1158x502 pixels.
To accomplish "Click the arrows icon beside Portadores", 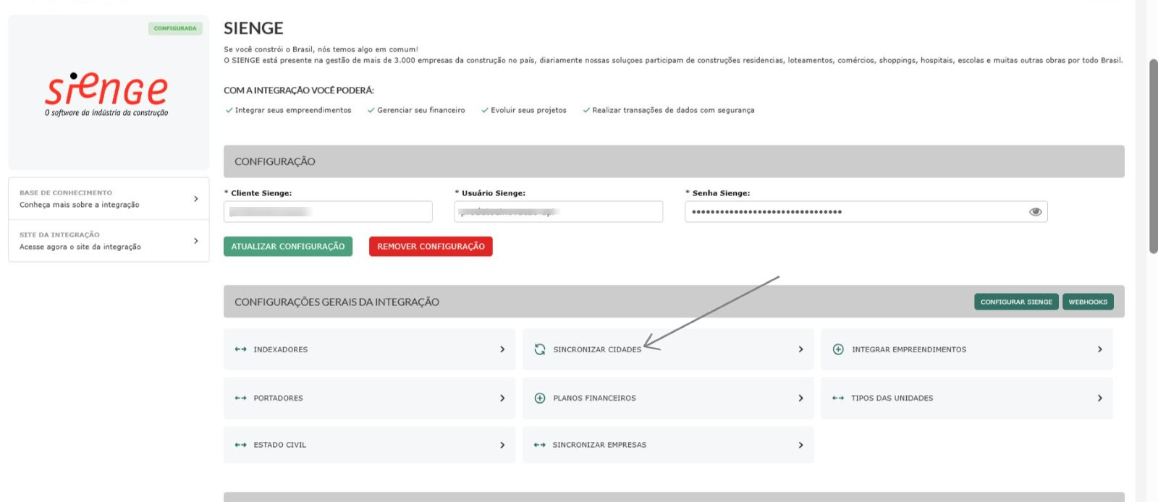I will pos(240,398).
